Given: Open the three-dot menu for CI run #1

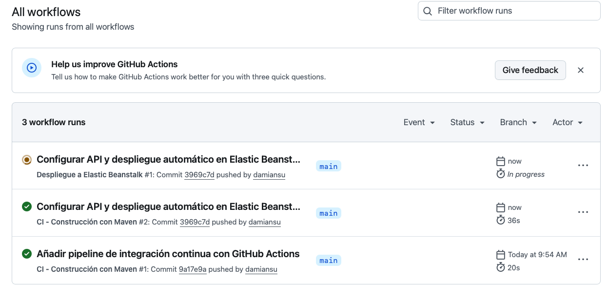Looking at the screenshot, I should pyautogui.click(x=583, y=260).
